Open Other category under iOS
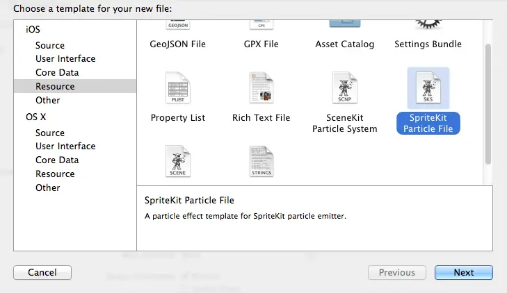The height and width of the screenshot is (293, 507). (x=48, y=101)
